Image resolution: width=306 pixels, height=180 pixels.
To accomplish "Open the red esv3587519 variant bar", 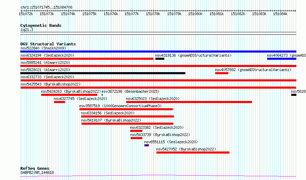I will coord(126,109).
